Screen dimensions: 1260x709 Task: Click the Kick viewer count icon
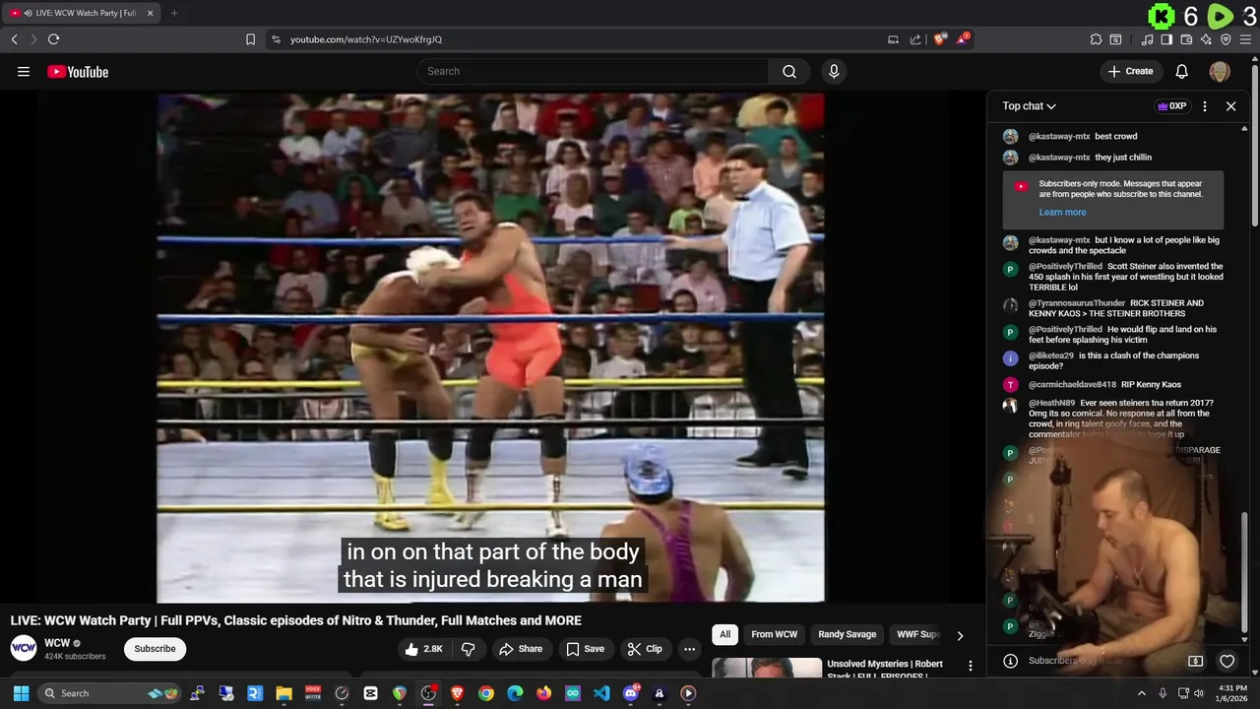pos(1162,16)
